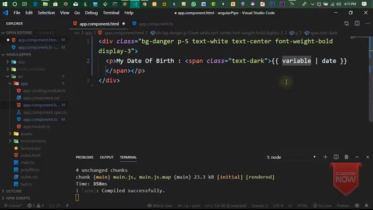
Task: Open the Windows notification center
Action: coord(364,4)
